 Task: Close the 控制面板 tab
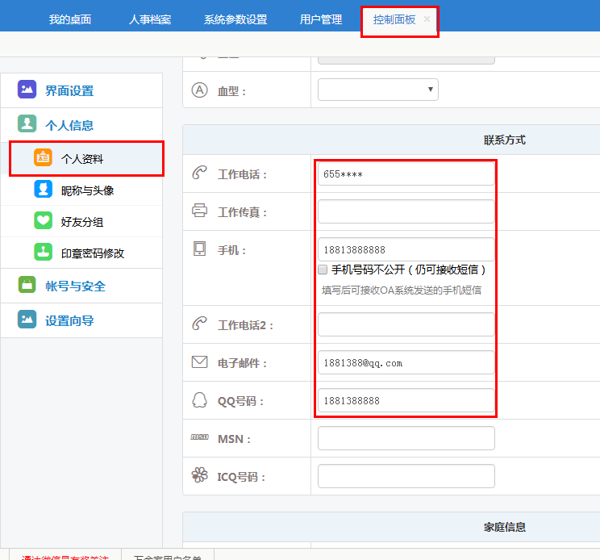click(427, 19)
